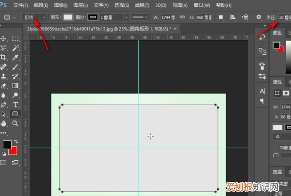This screenshot has width=291, height=196.
Task: Click the fill color swatch
Action: point(68,17)
